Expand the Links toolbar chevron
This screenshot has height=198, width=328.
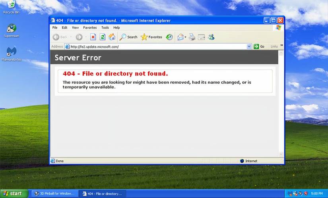point(281,45)
